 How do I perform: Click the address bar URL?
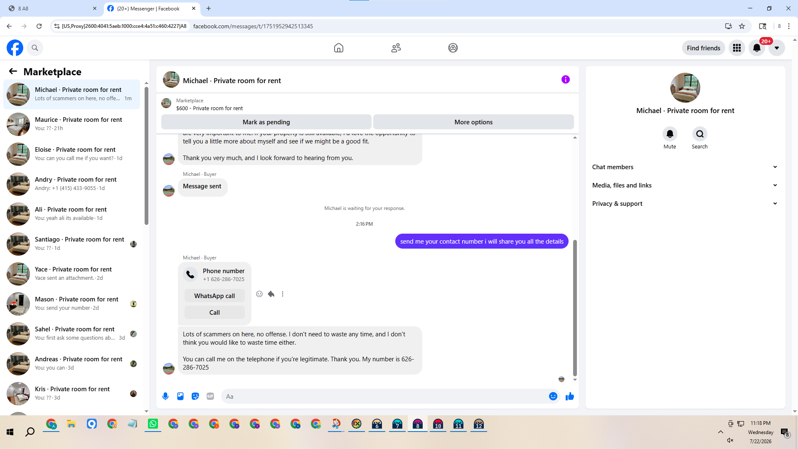point(253,26)
